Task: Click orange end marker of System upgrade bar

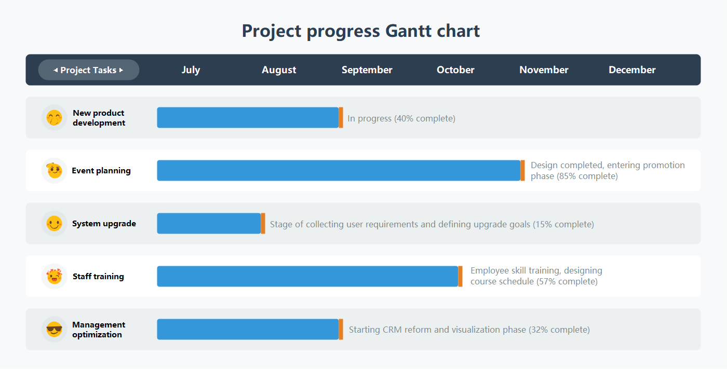Action: (263, 224)
